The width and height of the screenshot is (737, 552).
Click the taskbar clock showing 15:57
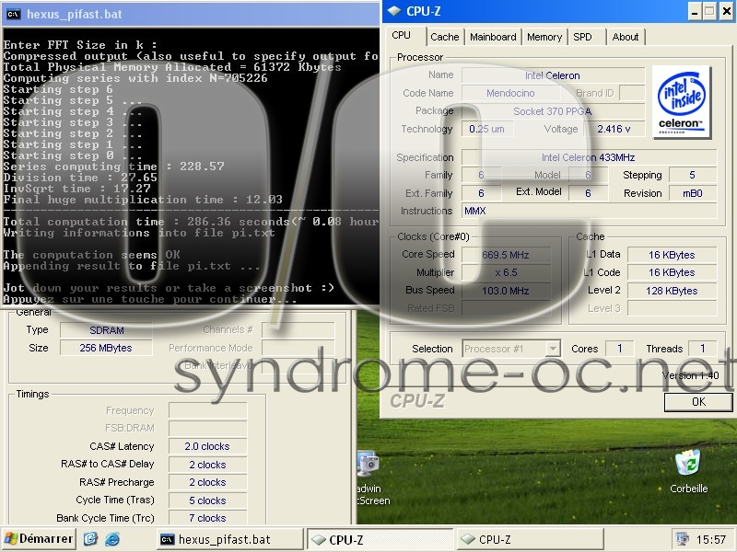click(711, 540)
